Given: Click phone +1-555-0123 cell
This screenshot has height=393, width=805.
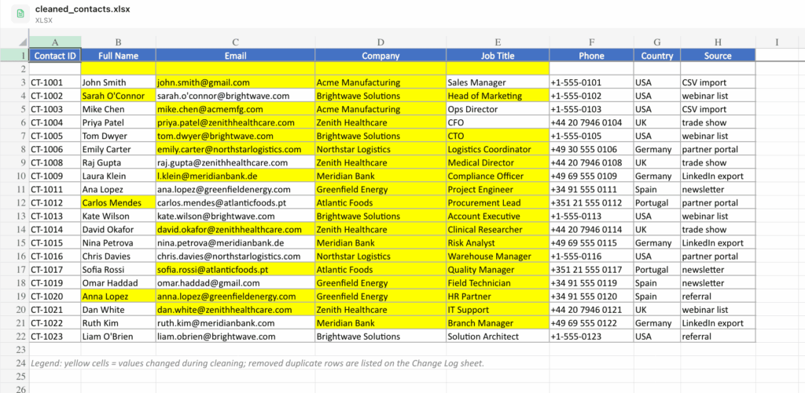Looking at the screenshot, I should [x=591, y=336].
